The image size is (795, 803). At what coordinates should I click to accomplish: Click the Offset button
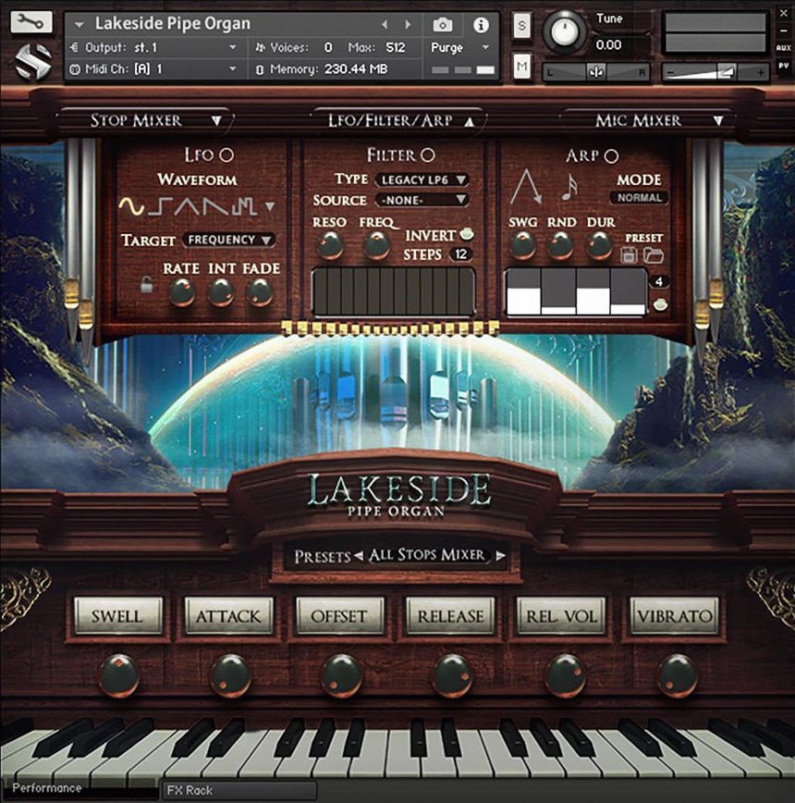tap(339, 616)
